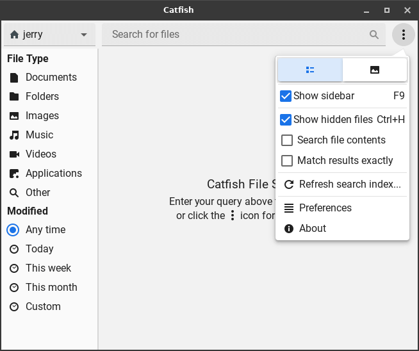Viewport: 419px width, 351px height.
Task: Switch to the list view layout icon
Action: click(310, 70)
